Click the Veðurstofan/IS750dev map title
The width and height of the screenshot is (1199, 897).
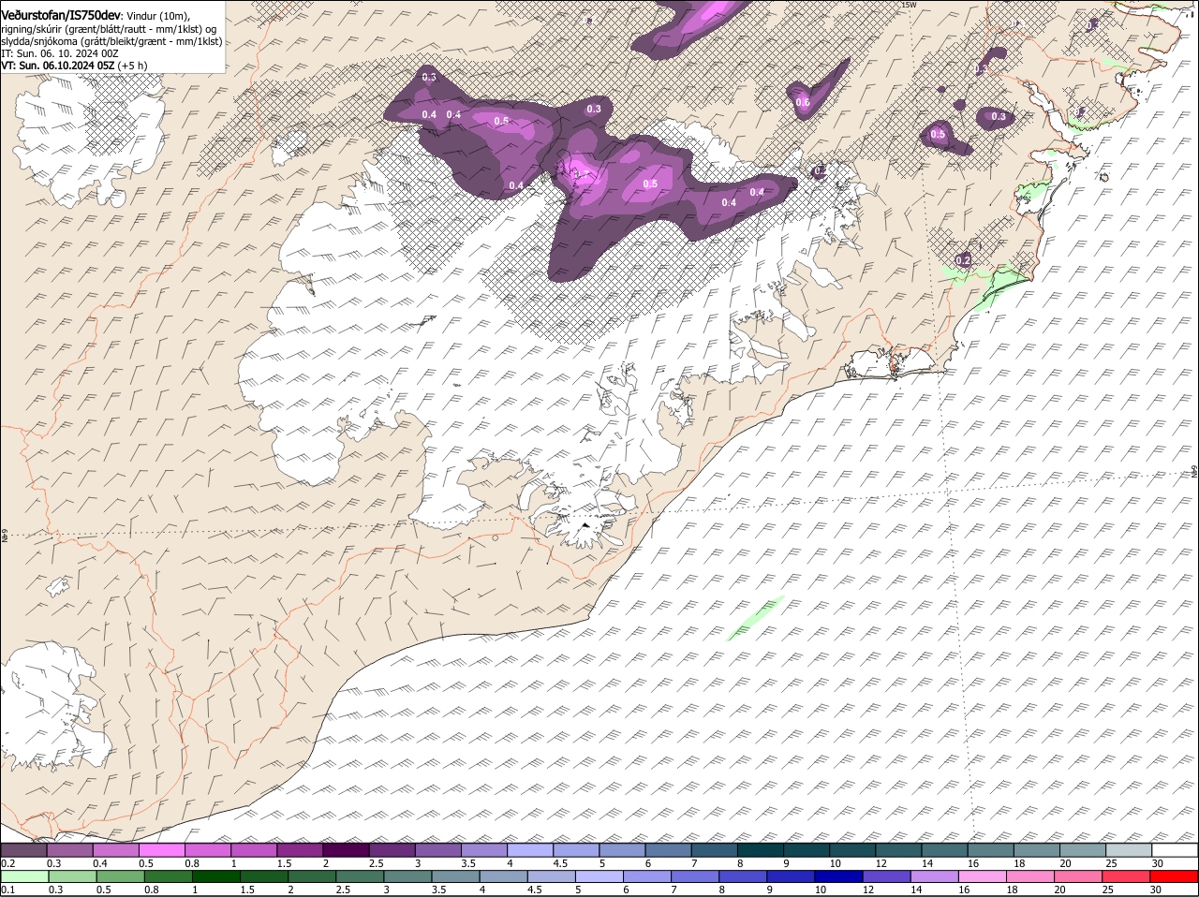coord(60,15)
